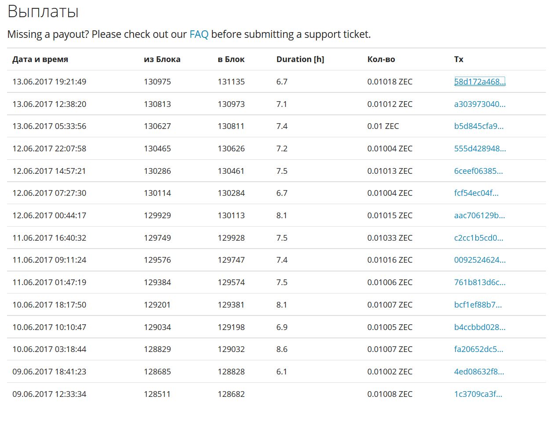This screenshot has height=429, width=553.
Task: Open transaction c2cc1b5cd0... link
Action: tap(478, 238)
